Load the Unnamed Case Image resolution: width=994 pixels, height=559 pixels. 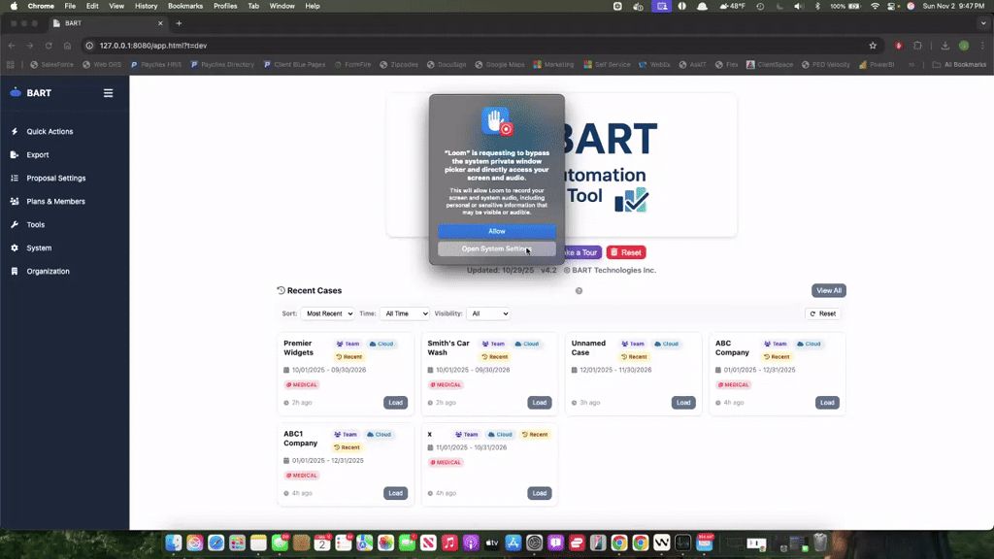(683, 403)
